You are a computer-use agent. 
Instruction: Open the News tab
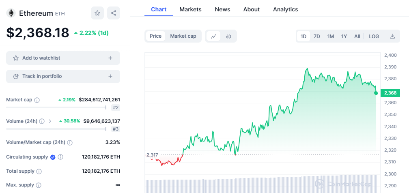(222, 10)
